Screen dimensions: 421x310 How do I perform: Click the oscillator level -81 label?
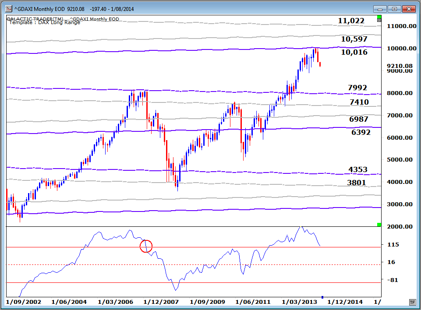(393, 280)
